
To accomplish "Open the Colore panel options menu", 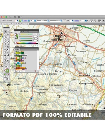I will coord(38,32).
